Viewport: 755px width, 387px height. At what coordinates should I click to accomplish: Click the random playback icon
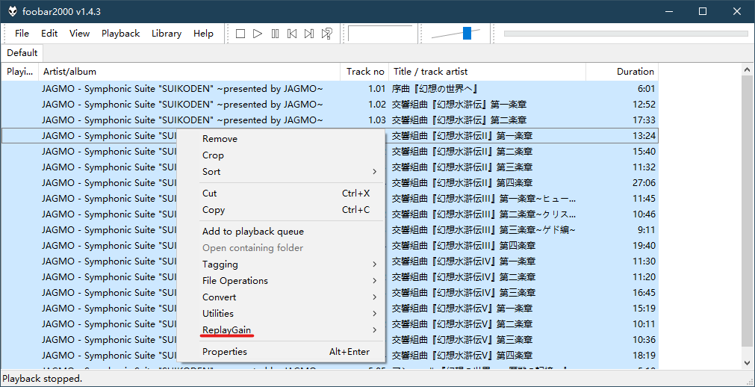pos(327,34)
